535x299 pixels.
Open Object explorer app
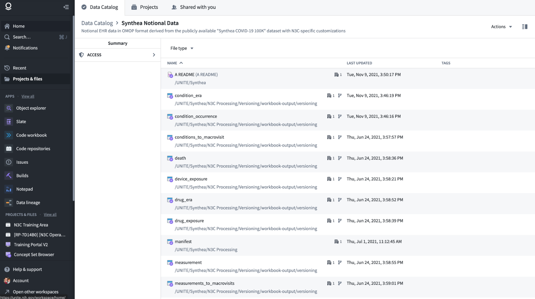tap(31, 108)
